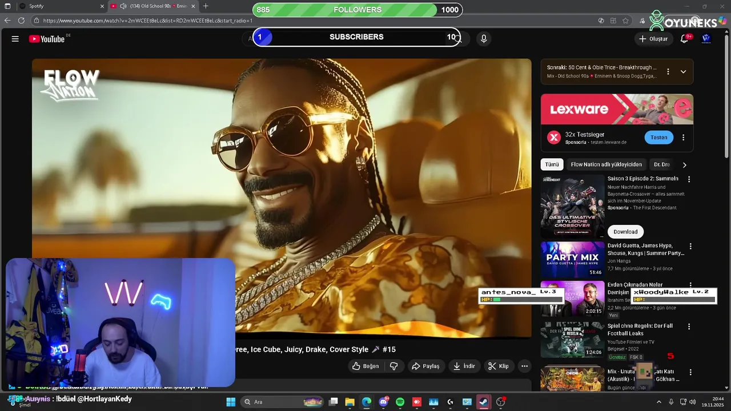Share the video via Paylaş

click(425, 366)
